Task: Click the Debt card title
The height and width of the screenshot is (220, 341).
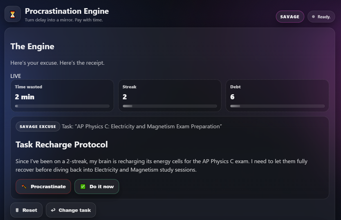Action: 235,87
